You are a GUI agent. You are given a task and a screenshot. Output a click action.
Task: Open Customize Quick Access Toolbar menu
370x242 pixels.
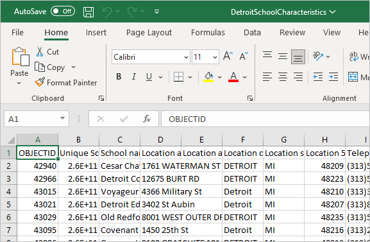pyautogui.click(x=156, y=12)
